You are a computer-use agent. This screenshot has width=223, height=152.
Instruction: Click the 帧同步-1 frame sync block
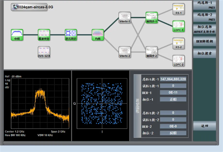pyautogui.click(x=152, y=16)
